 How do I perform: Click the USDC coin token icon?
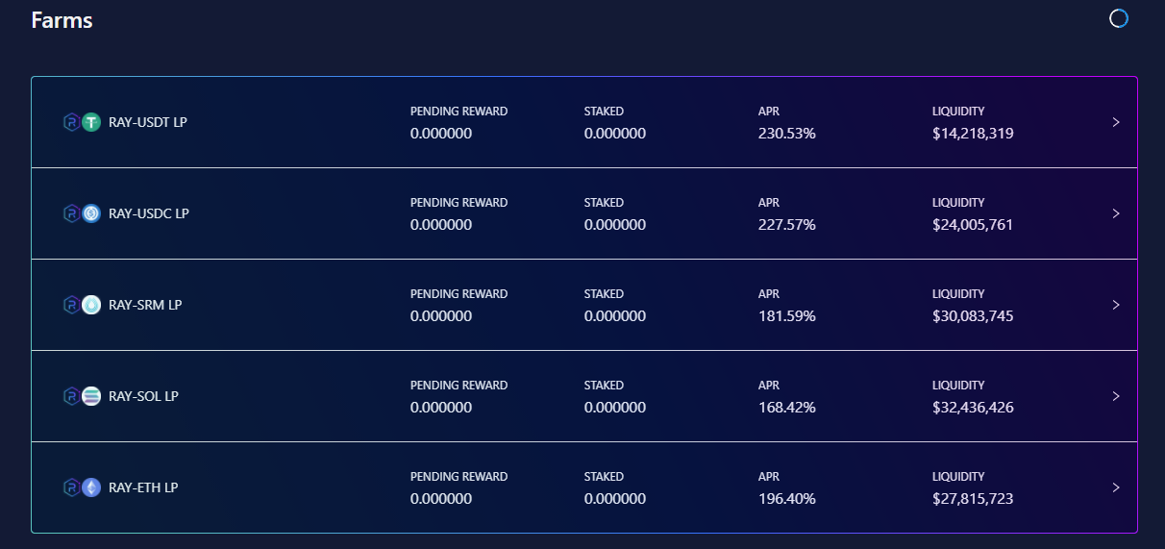coord(91,213)
